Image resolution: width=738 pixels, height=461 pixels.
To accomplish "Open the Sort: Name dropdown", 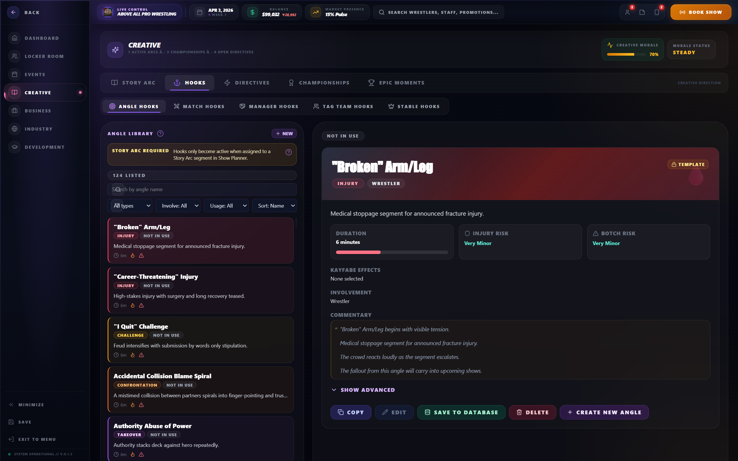I will 274,206.
